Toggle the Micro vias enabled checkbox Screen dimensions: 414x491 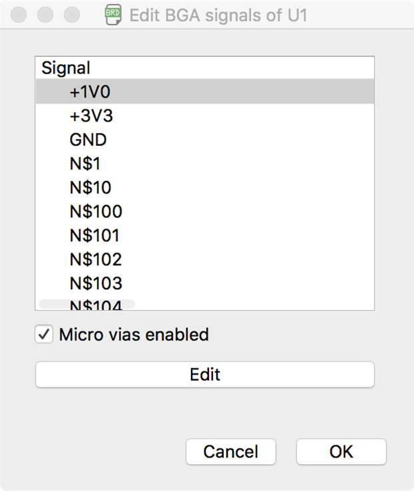point(44,335)
